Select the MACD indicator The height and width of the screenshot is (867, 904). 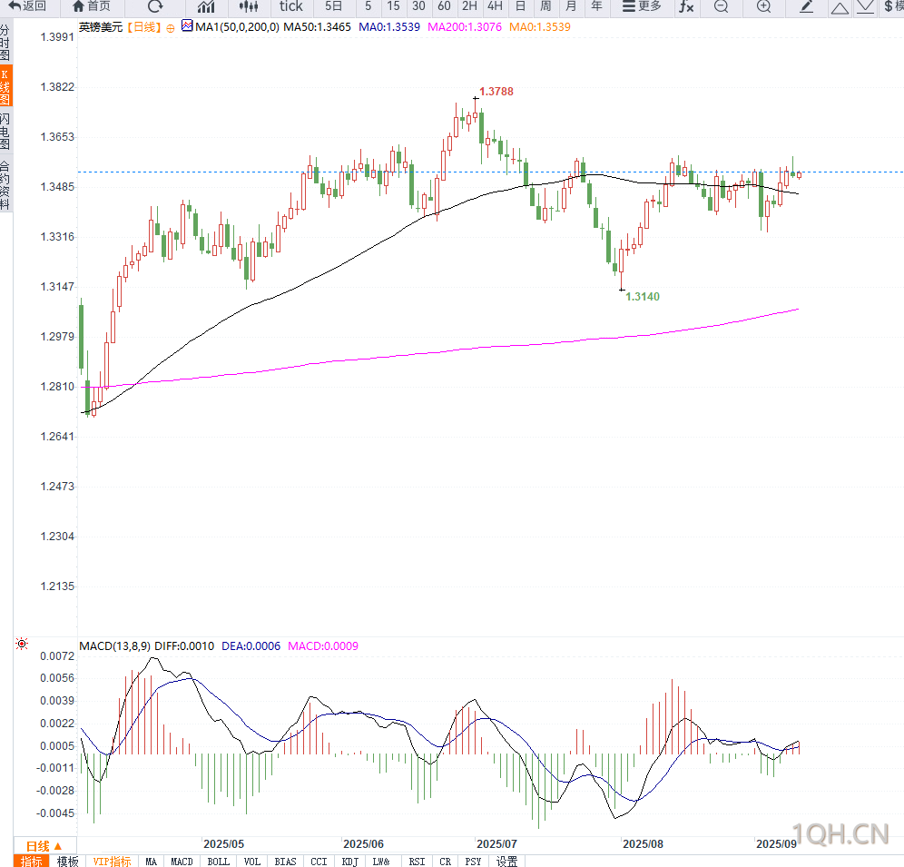coord(182,862)
